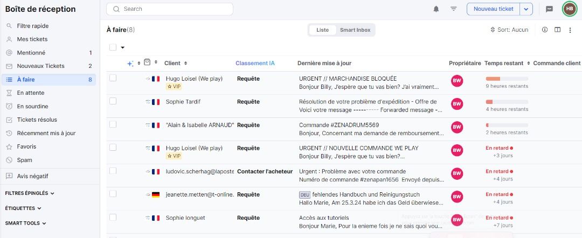Tick the select-all tickets checkbox
This screenshot has width=582, height=238.
[x=113, y=47]
